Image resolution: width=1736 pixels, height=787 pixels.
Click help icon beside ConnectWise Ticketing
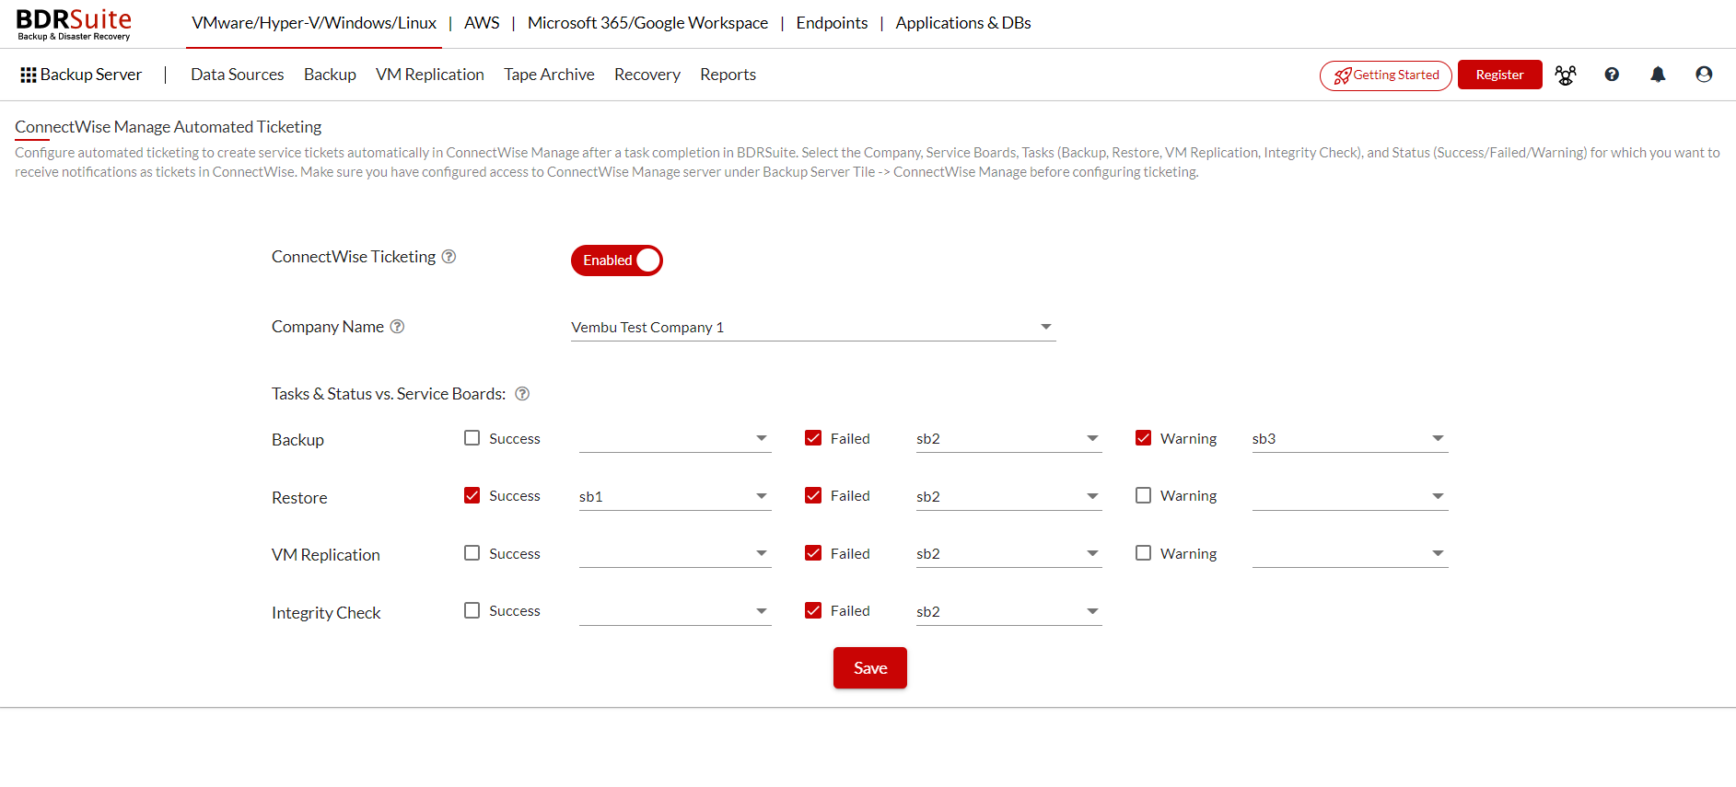449,257
